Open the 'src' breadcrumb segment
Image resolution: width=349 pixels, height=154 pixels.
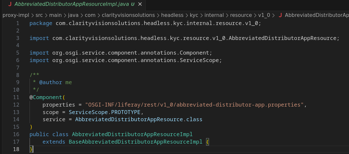[39, 15]
